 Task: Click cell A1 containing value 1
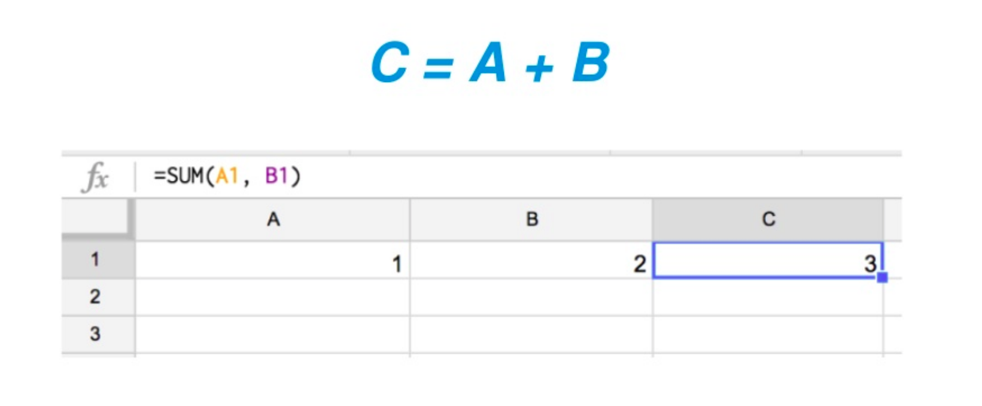point(273,260)
